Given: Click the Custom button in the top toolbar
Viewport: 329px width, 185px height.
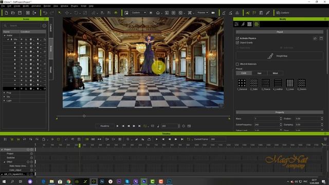Looking at the screenshot, I should [x=283, y=13].
